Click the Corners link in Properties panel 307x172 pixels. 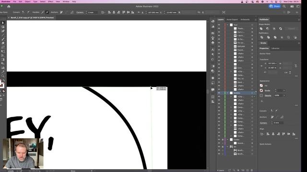point(263,123)
